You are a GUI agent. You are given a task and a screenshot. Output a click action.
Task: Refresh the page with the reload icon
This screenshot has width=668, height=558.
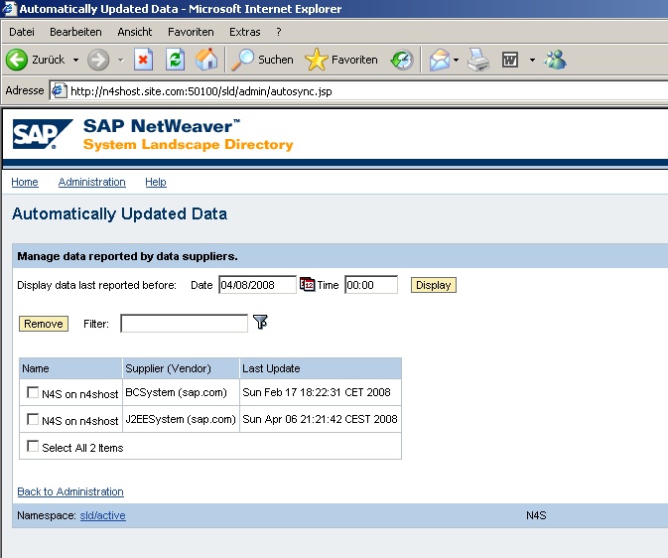[175, 60]
